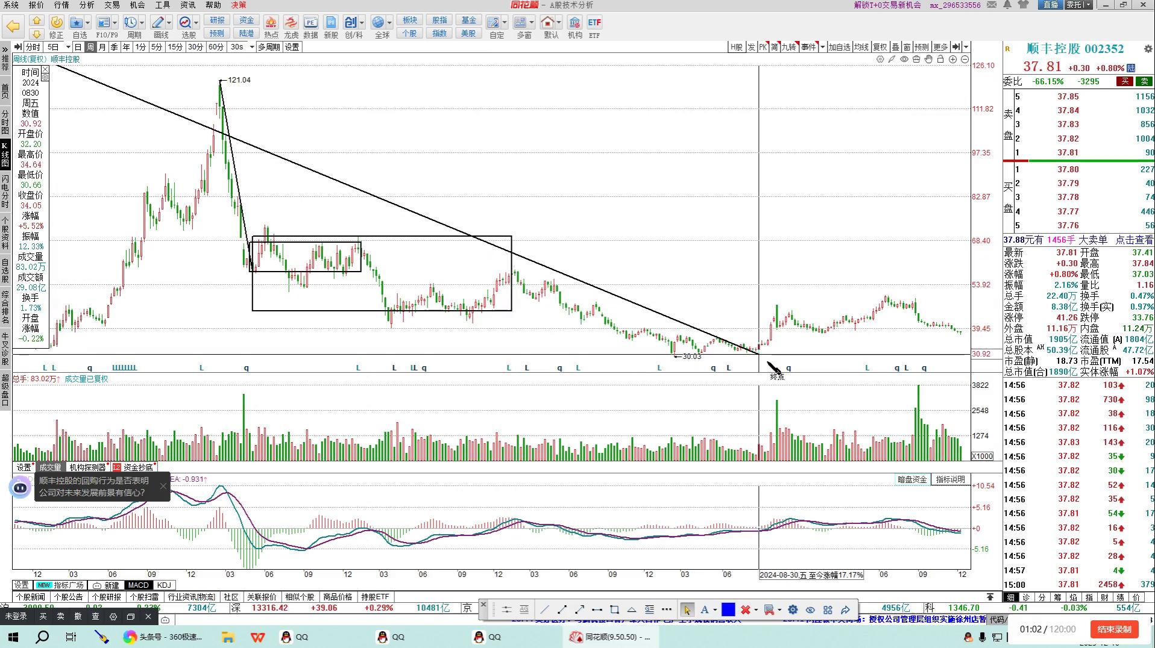This screenshot has height=648, width=1155.
Task: Open the 分析 menu
Action: [87, 5]
